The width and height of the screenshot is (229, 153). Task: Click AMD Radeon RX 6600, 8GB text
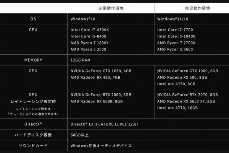coord(97,101)
